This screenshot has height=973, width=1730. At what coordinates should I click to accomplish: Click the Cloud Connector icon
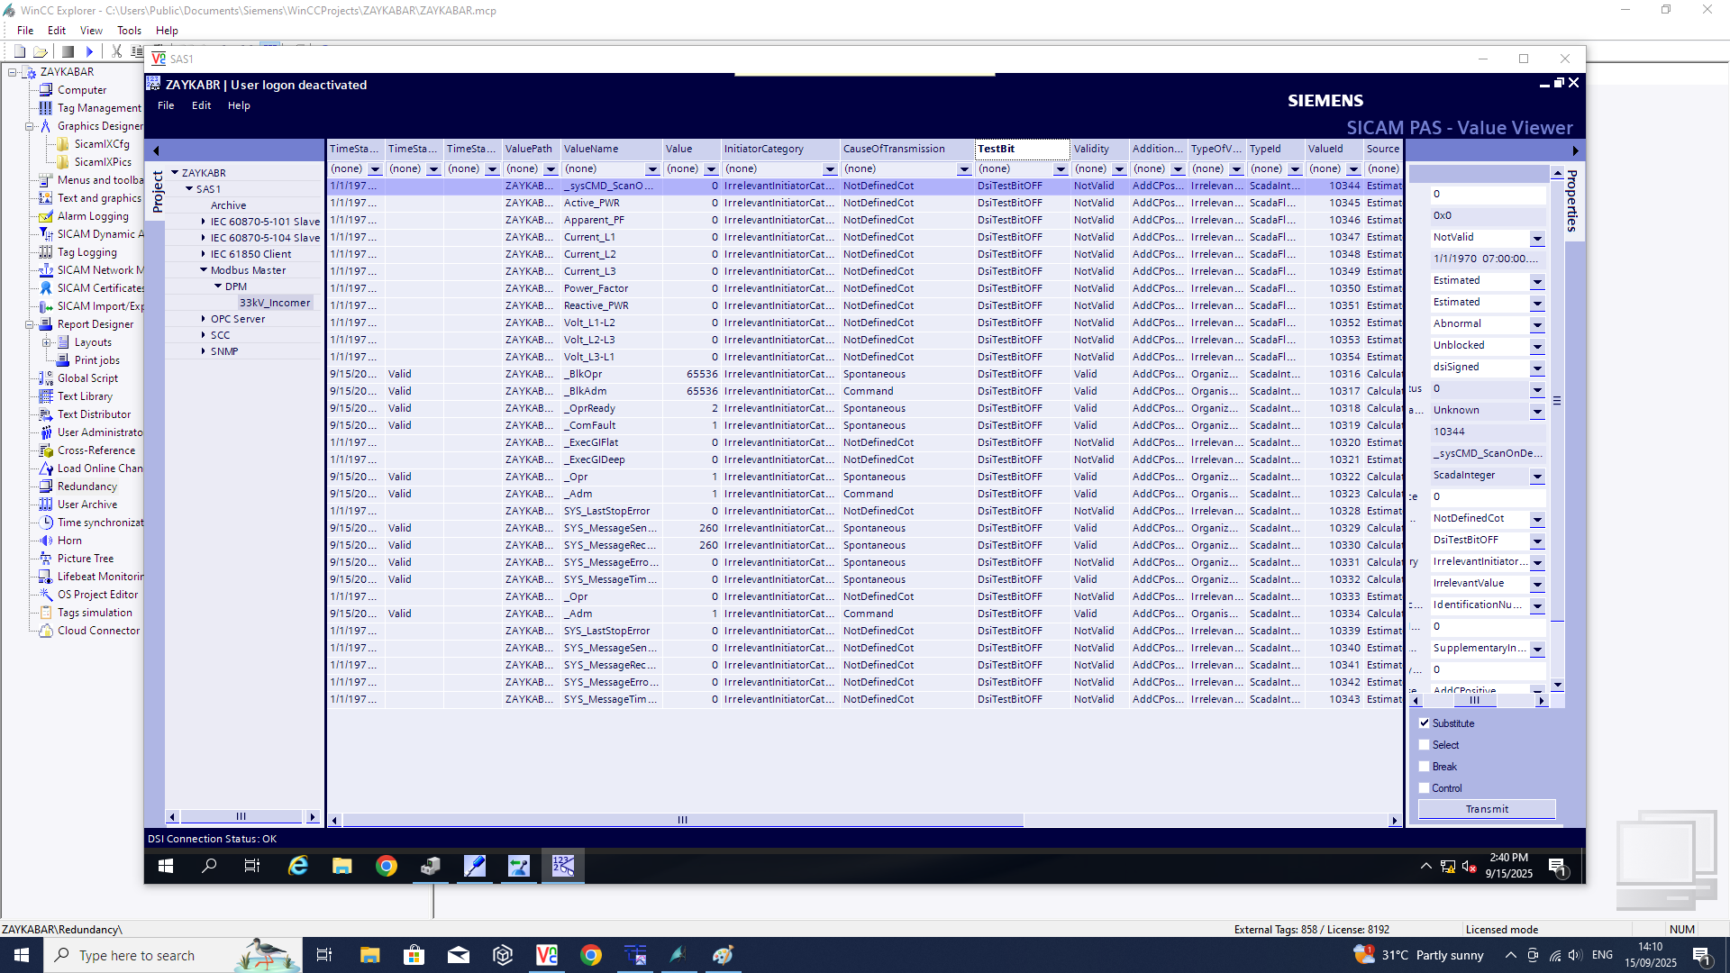pos(45,631)
